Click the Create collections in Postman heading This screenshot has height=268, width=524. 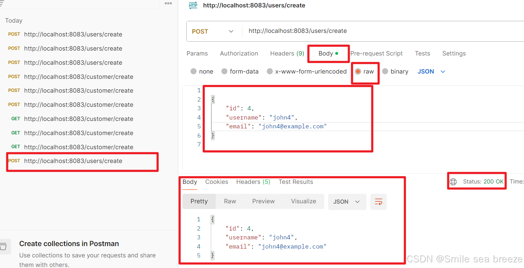[69, 244]
